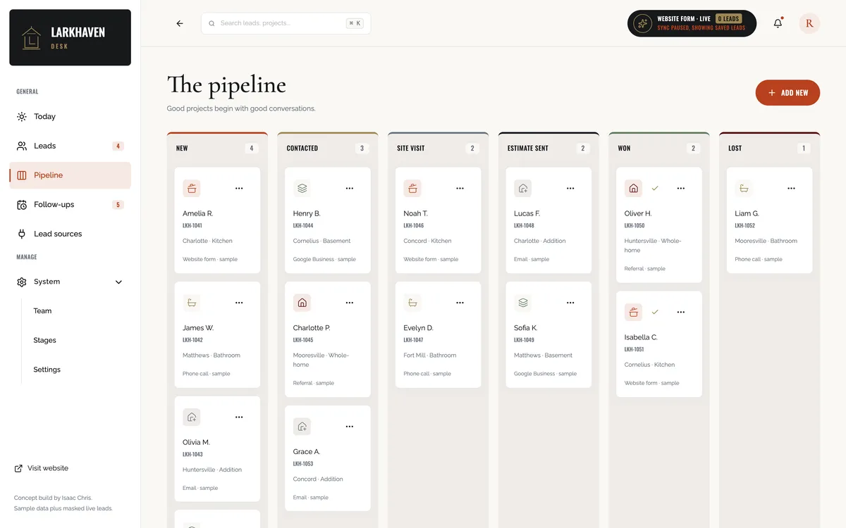The width and height of the screenshot is (846, 528).
Task: Open the Noah T. lead name
Action: 415,213
